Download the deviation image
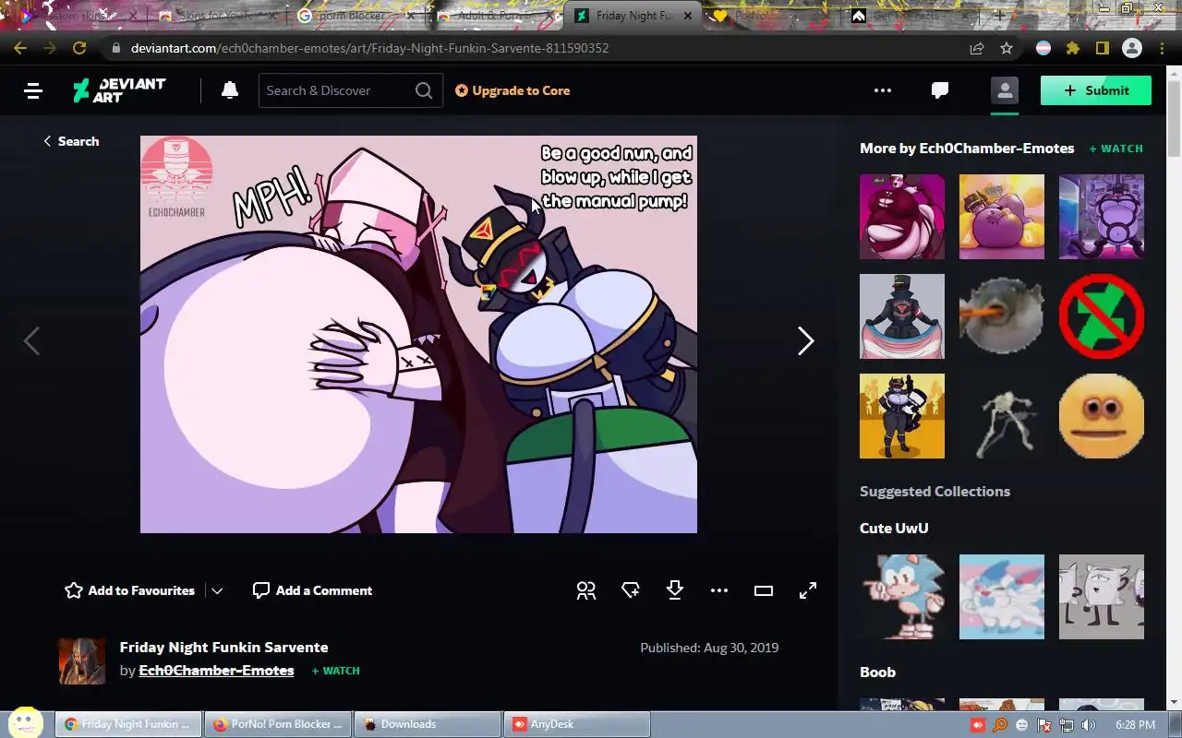The height and width of the screenshot is (738, 1182). pos(675,590)
